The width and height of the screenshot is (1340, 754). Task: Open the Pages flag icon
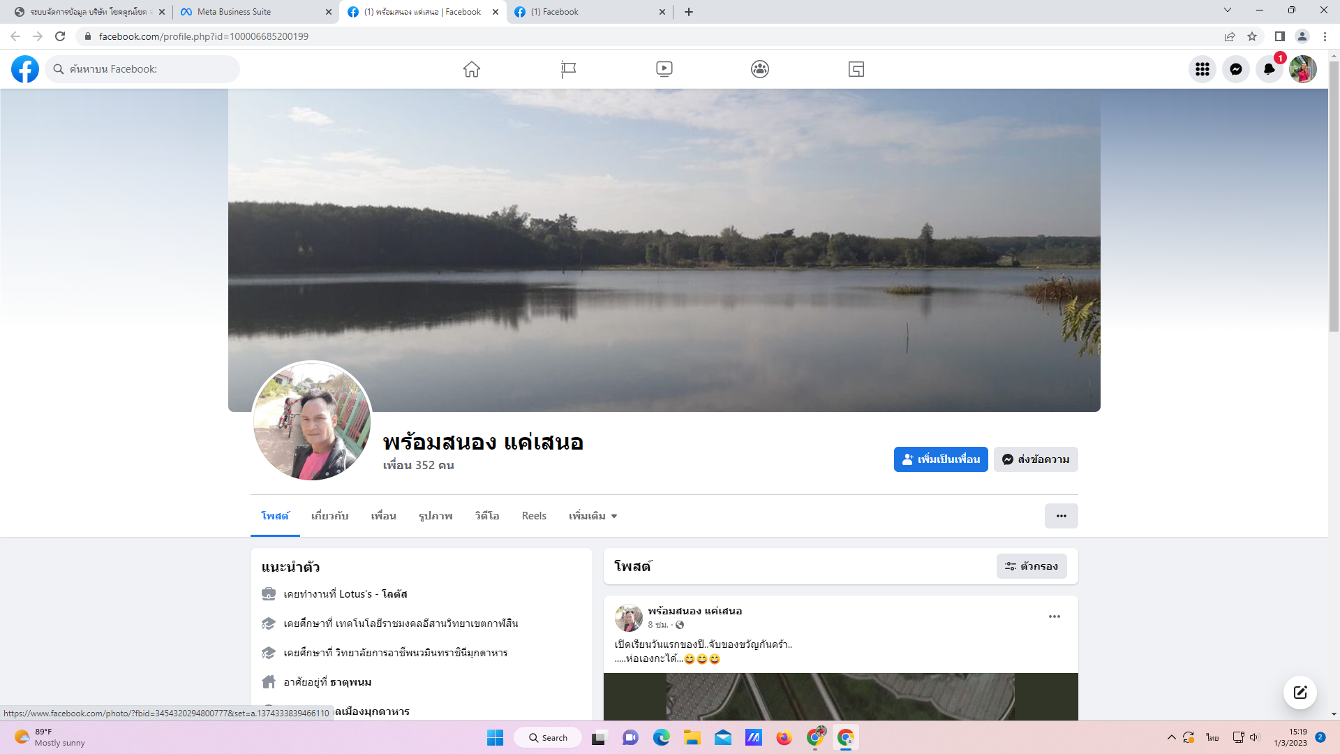[x=568, y=69]
